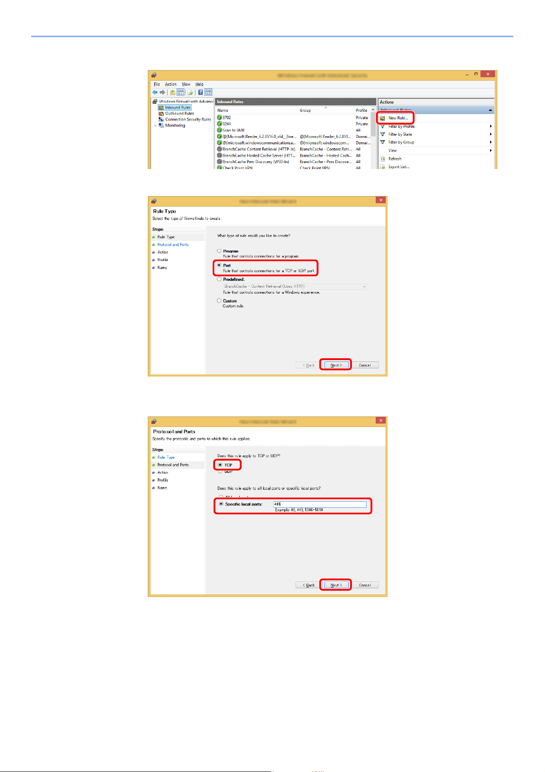545x772 pixels.
Task: Click the Filter by State funnel icon
Action: 383,134
